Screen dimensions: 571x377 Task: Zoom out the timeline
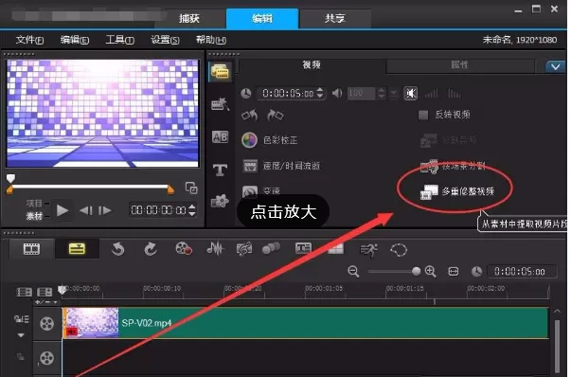click(353, 271)
